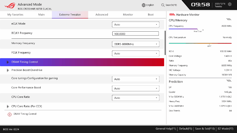This screenshot has height=133, width=237.
Task: Switch to the Monitor tab
Action: pos(128,14)
